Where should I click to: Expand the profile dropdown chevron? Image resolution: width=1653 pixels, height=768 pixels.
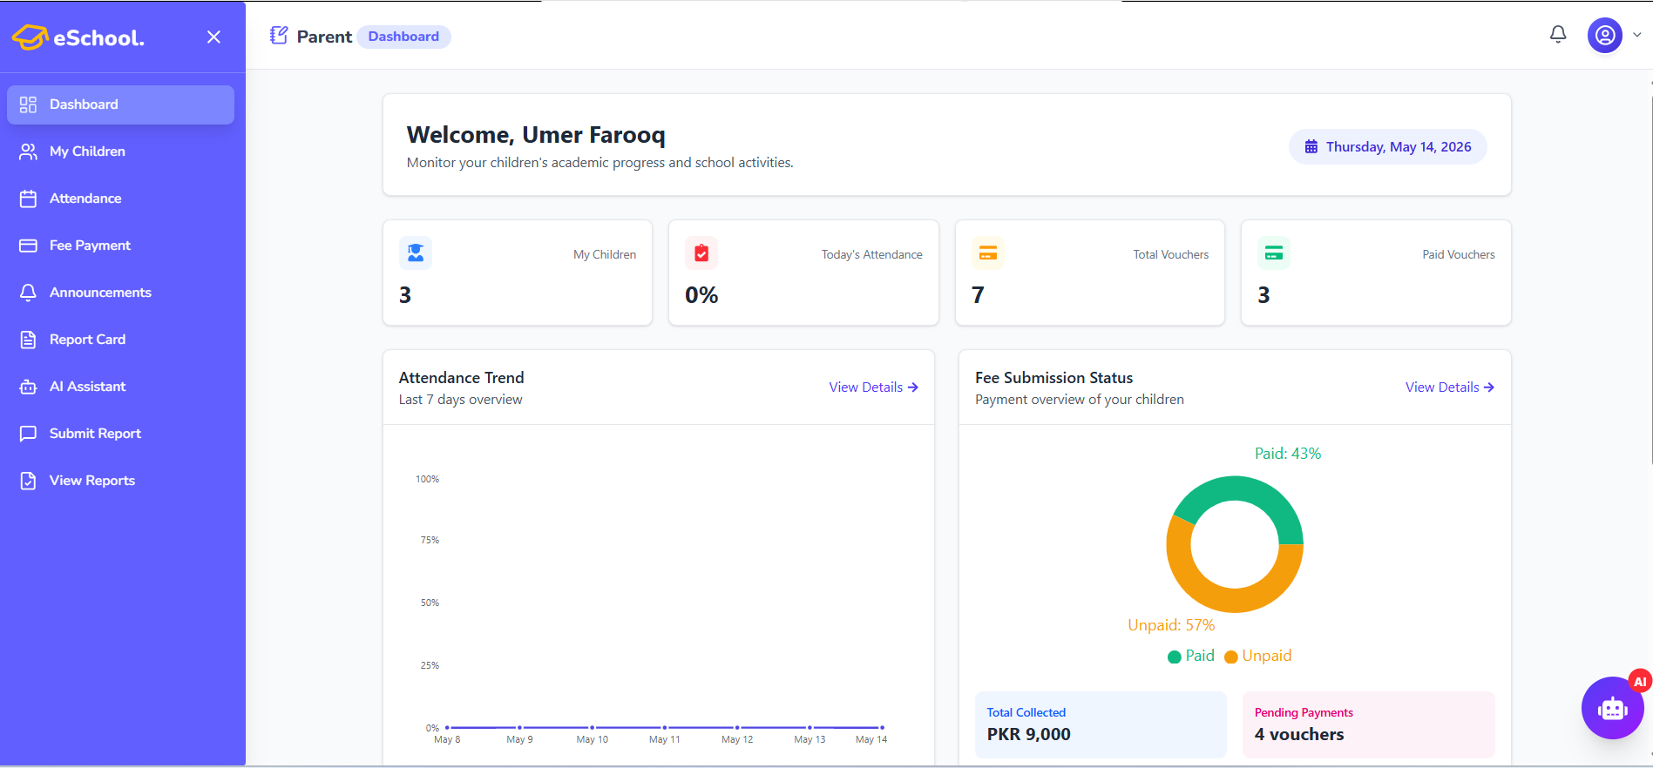(1637, 36)
